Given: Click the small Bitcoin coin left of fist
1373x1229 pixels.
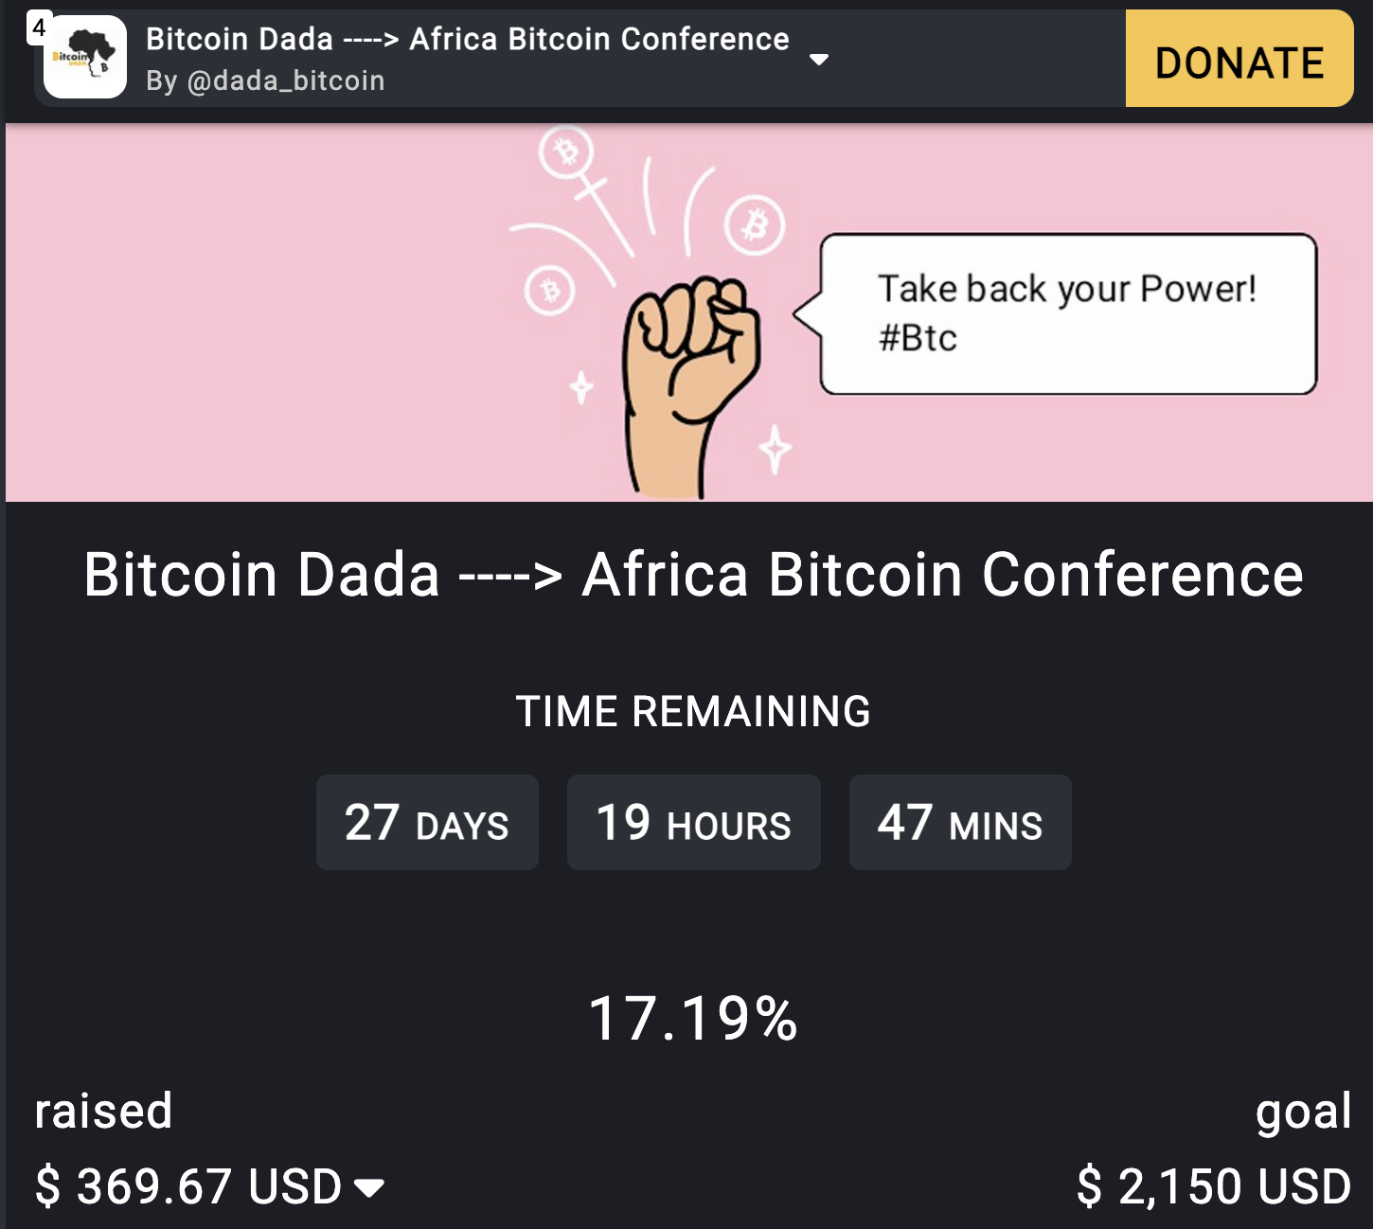Looking at the screenshot, I should point(549,290).
